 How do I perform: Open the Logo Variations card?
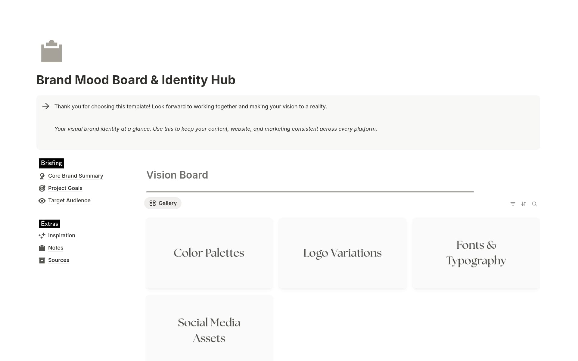tap(342, 253)
